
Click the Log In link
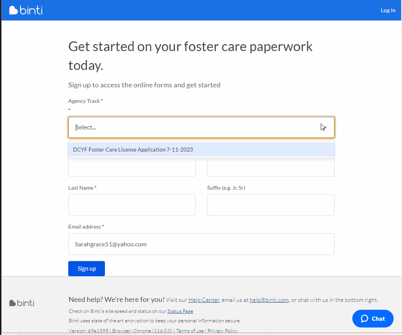388,10
